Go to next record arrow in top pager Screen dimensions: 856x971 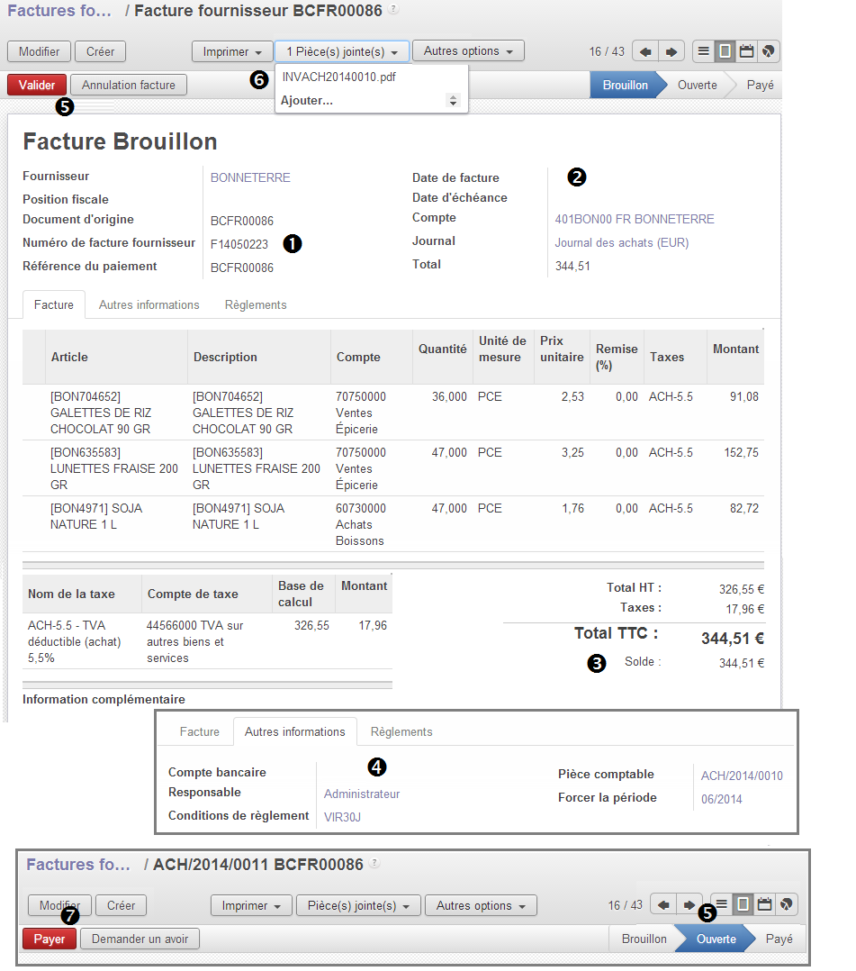(671, 51)
